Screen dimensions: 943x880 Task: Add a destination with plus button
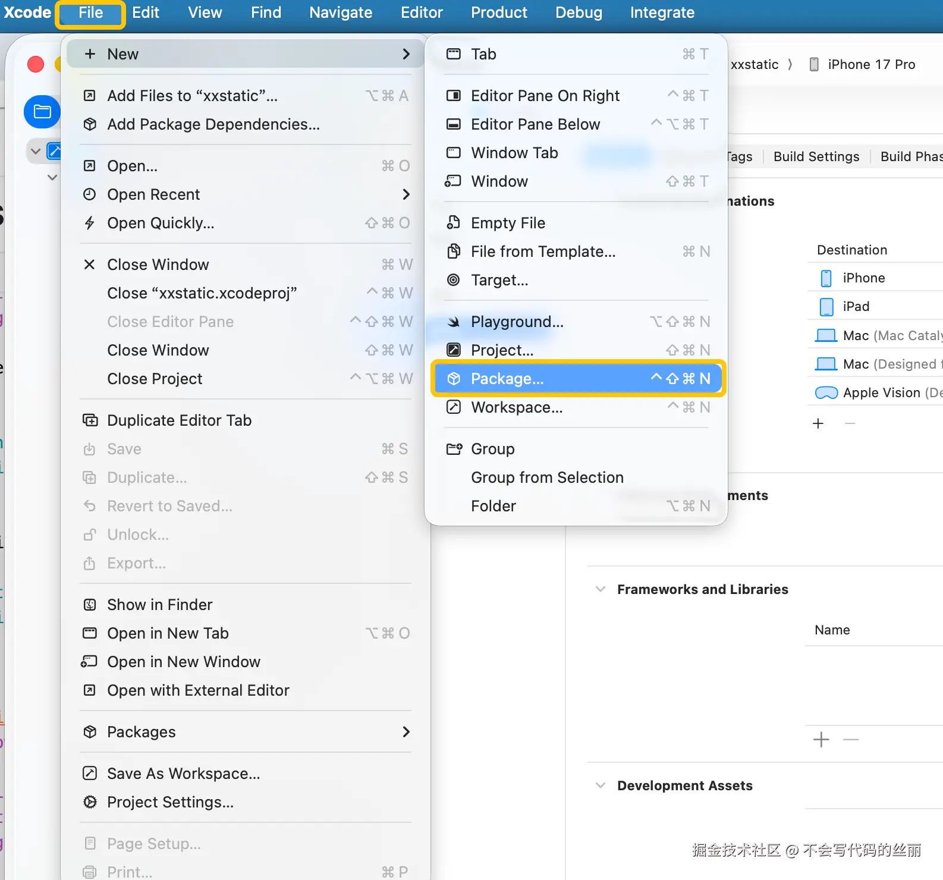(x=818, y=423)
